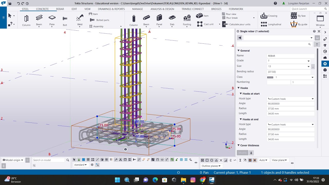The width and height of the screenshot is (329, 185).
Task: Open the Bolted parts component
Action: pyautogui.click(x=99, y=20)
